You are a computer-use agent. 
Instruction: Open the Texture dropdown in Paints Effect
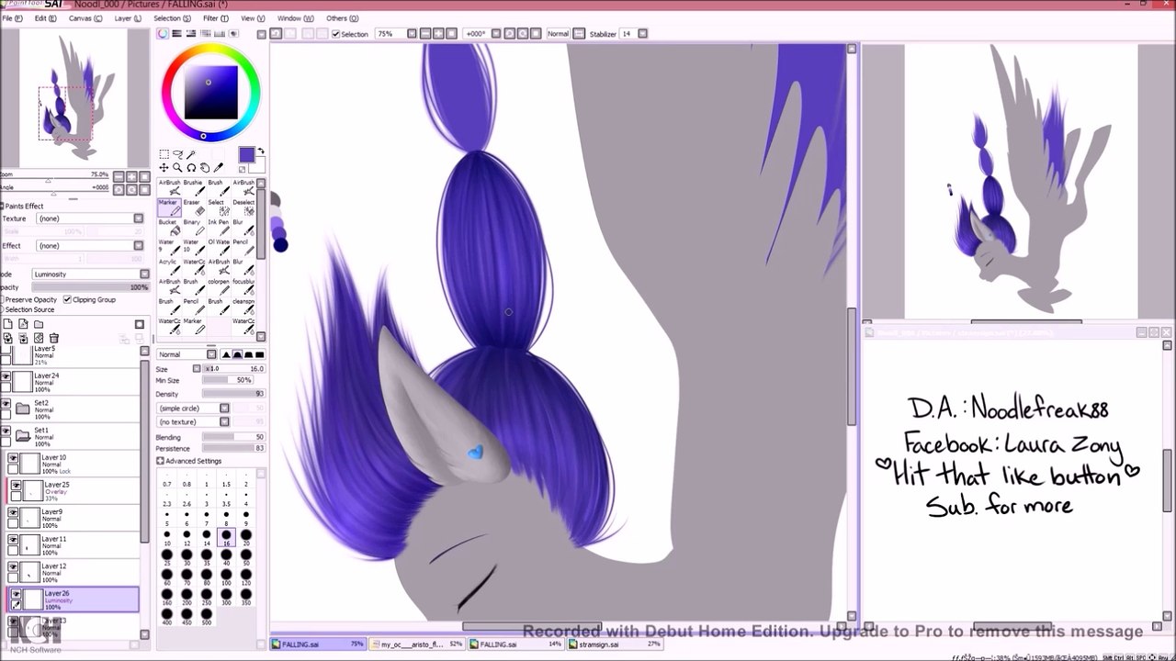click(x=90, y=218)
